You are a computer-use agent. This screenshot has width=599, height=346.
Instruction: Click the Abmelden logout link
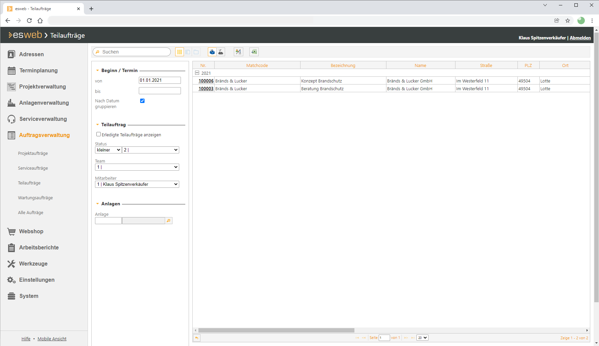tap(580, 38)
